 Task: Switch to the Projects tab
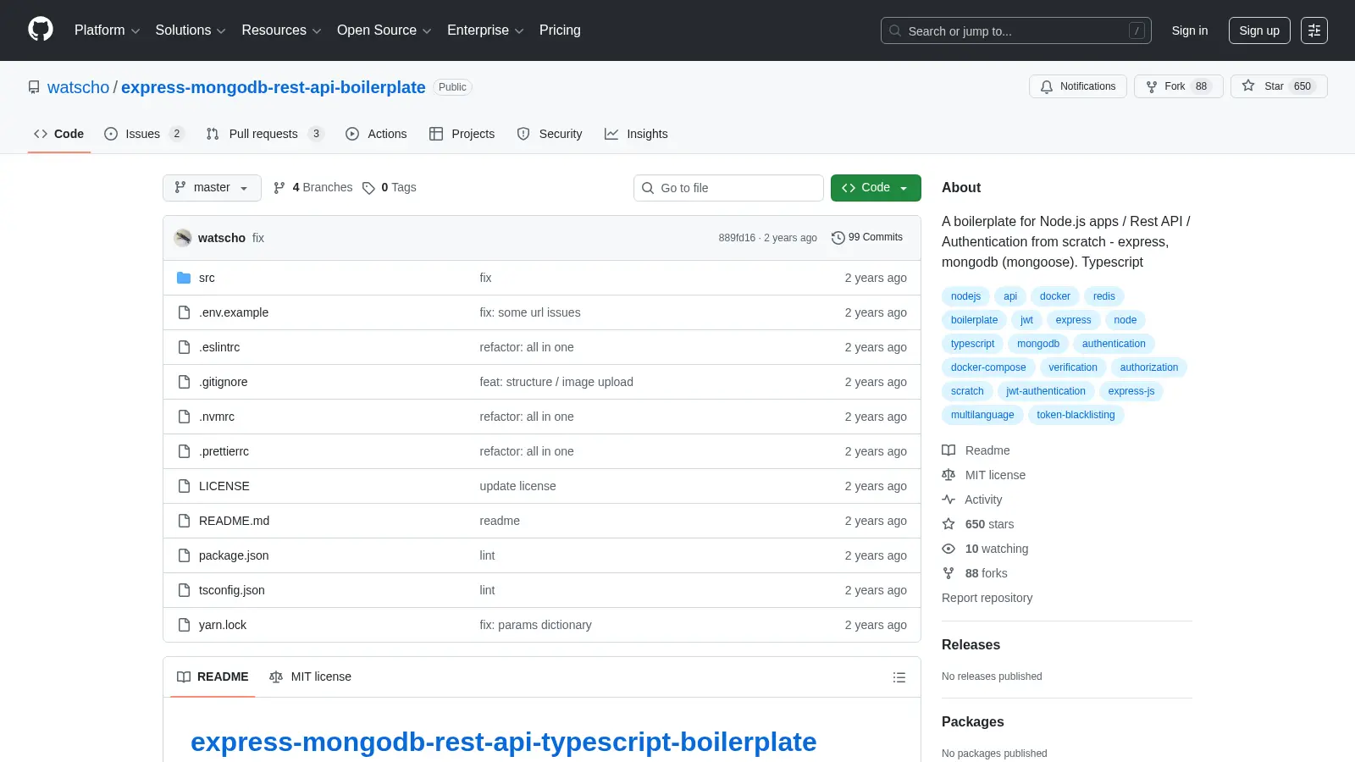click(x=462, y=134)
